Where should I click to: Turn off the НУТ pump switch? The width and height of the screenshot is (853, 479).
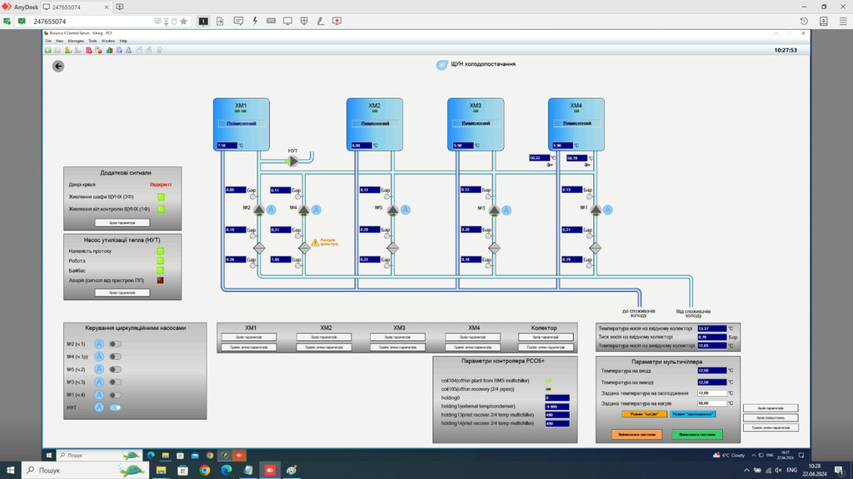click(115, 407)
